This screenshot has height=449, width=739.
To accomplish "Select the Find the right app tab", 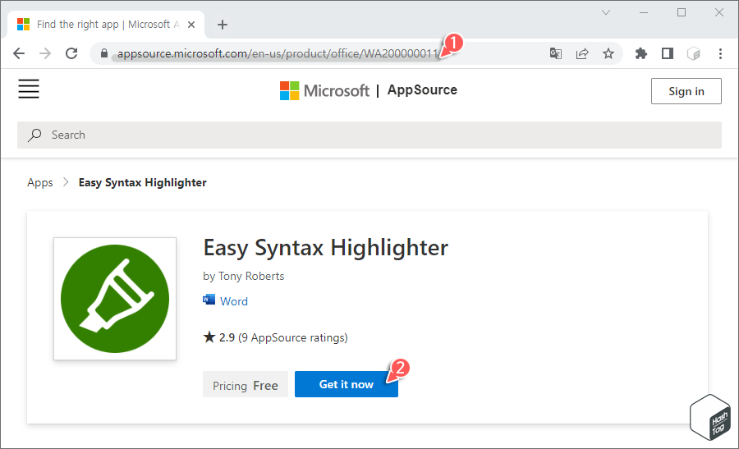I will tap(106, 24).
